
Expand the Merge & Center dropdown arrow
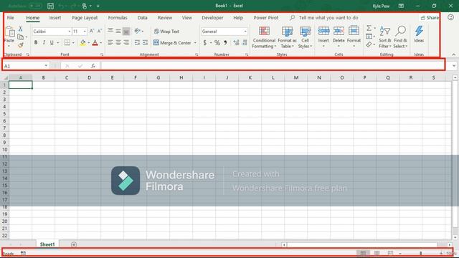pyautogui.click(x=195, y=43)
